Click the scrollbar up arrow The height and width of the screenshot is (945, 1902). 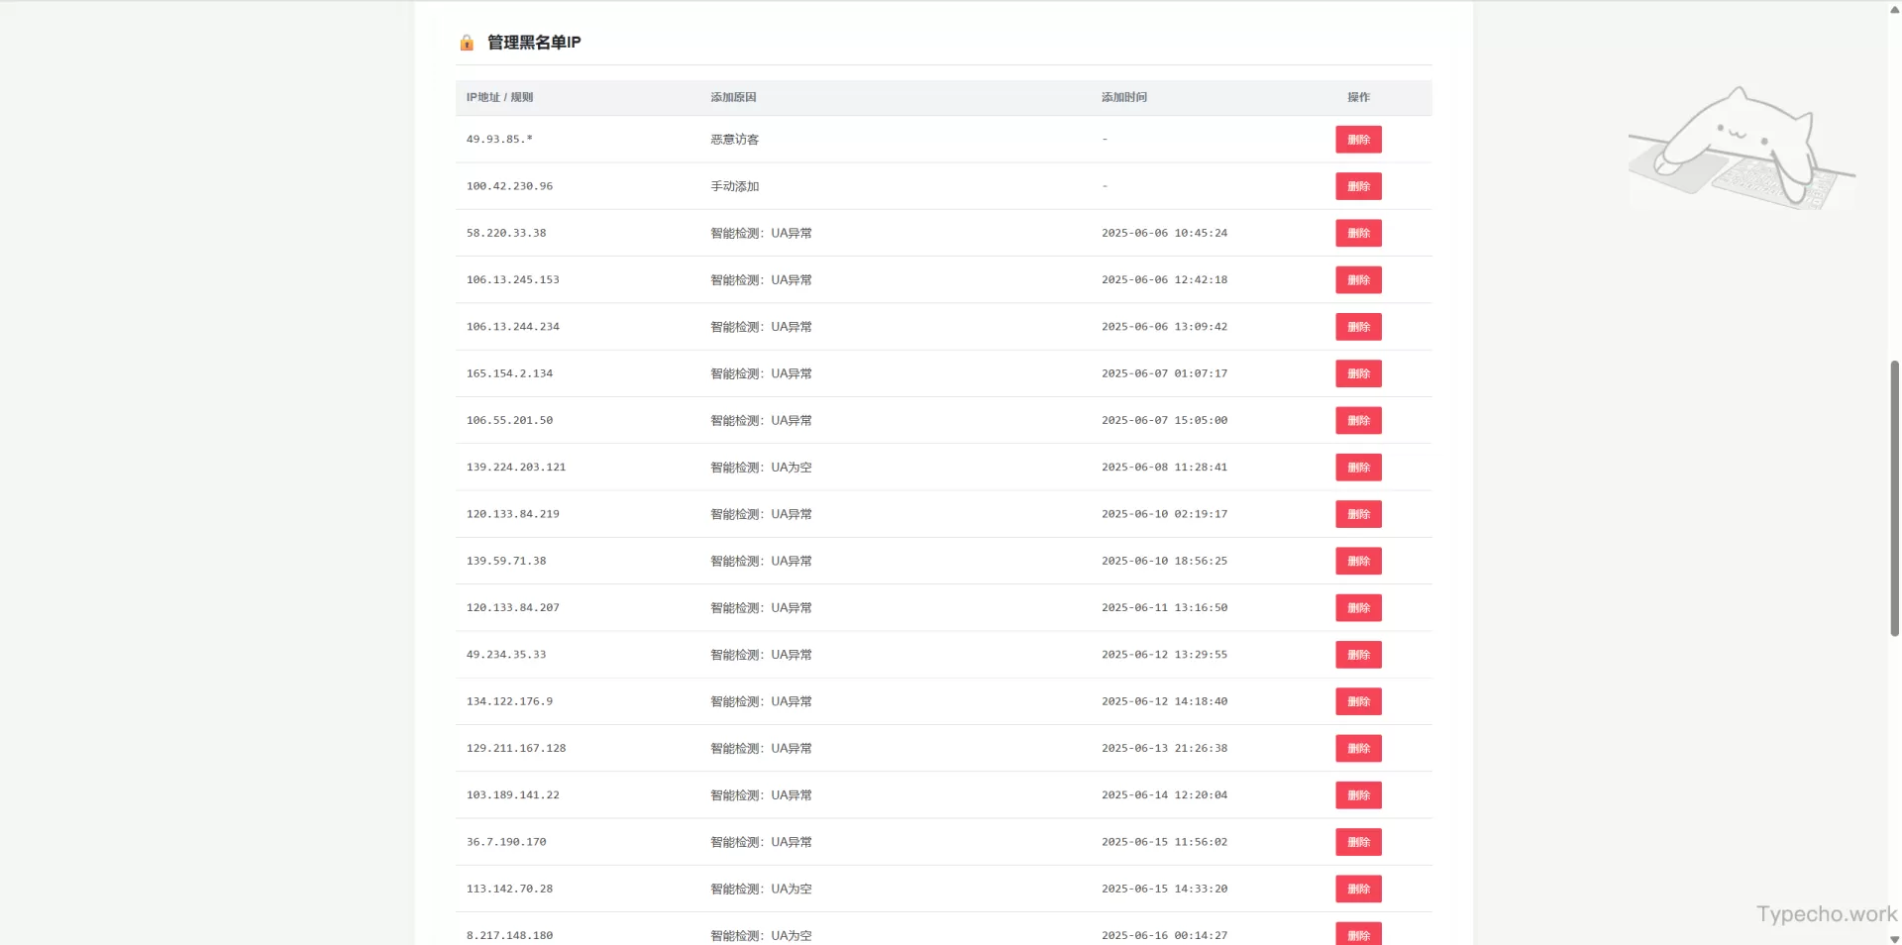(1894, 8)
